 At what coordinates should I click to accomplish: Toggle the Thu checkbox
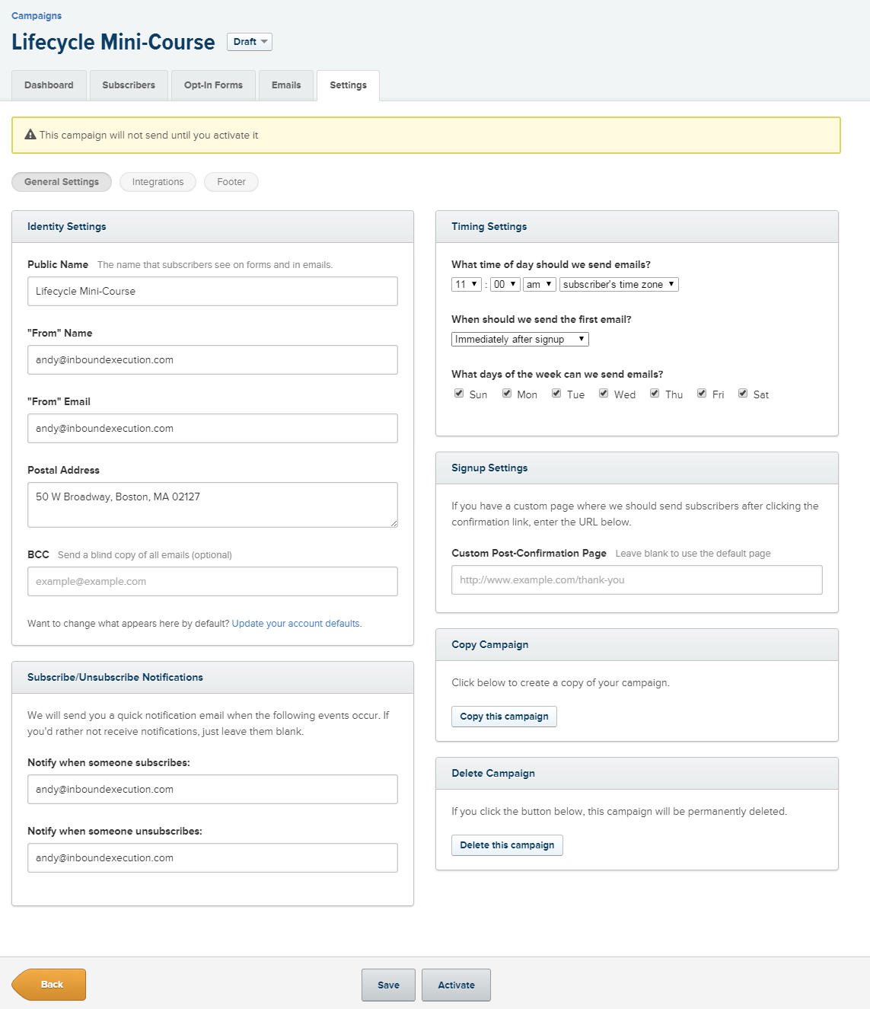pyautogui.click(x=655, y=393)
